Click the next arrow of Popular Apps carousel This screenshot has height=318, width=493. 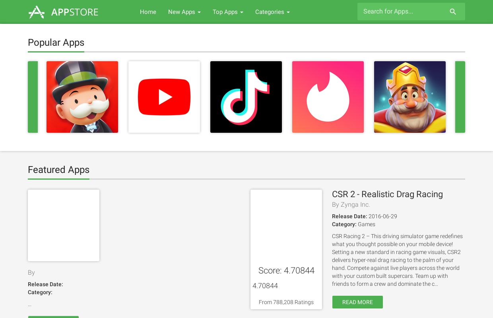click(460, 97)
